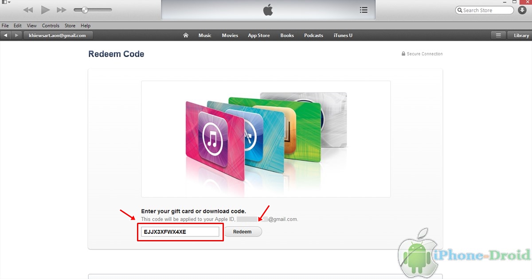Image resolution: width=532 pixels, height=279 pixels.
Task: Skip back with the Previous track button
Action: [x=28, y=10]
